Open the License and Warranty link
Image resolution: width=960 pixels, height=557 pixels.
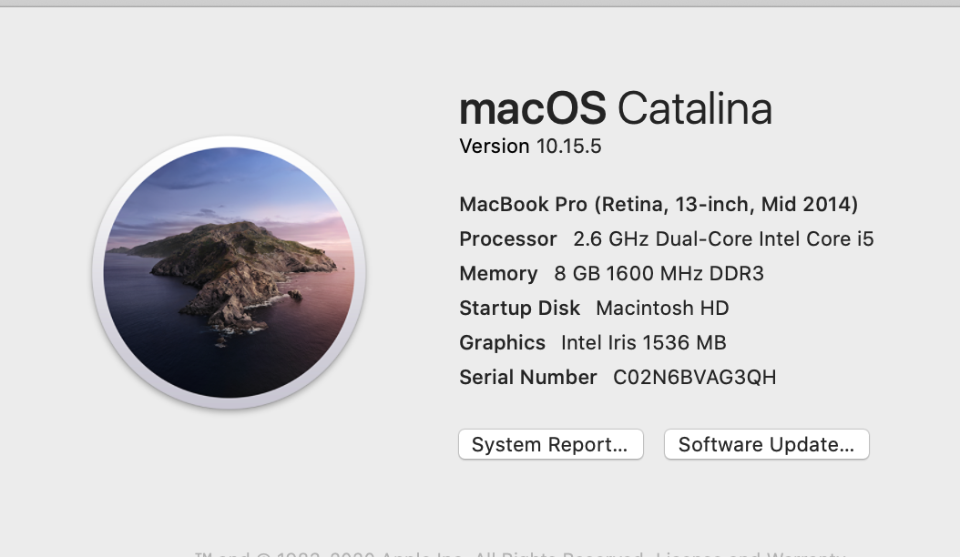click(x=752, y=553)
